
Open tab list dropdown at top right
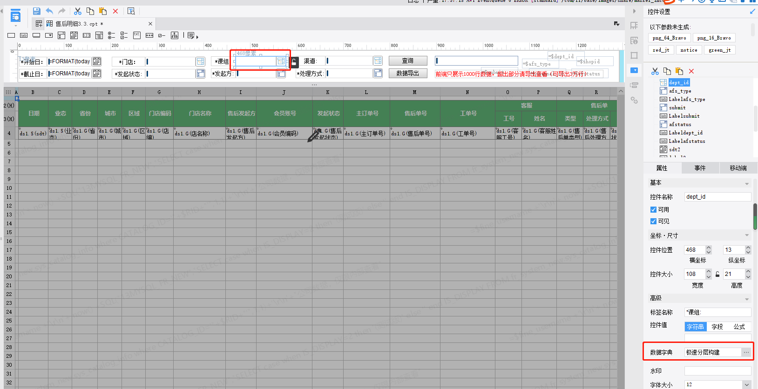coord(616,24)
